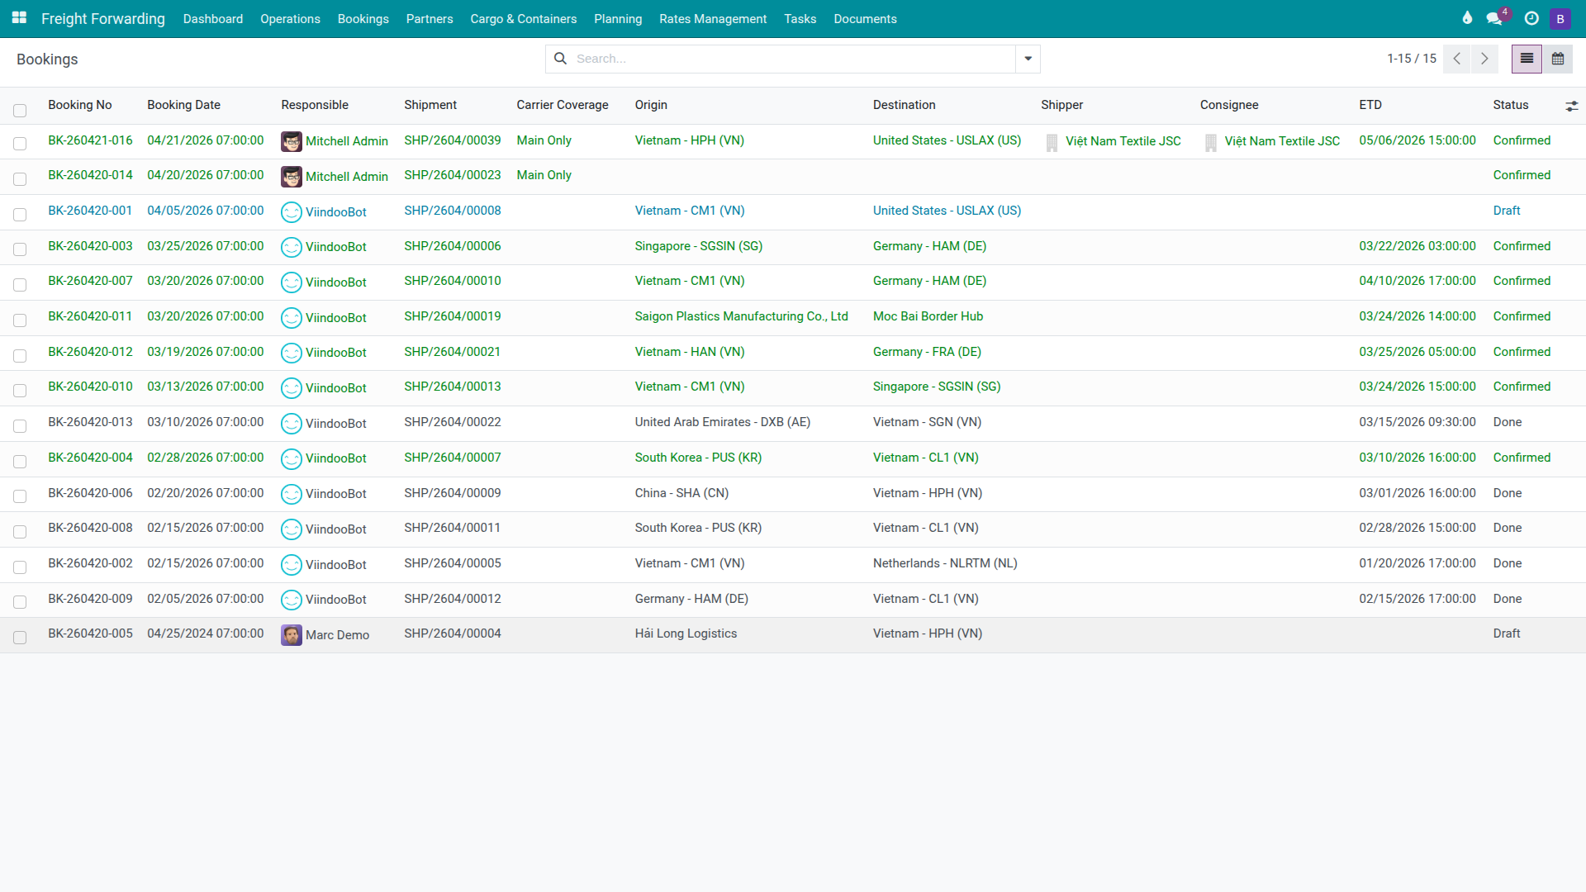The height and width of the screenshot is (892, 1586).
Task: Click ViindooBot avatar in BK-260420-004 row
Action: pos(292,458)
